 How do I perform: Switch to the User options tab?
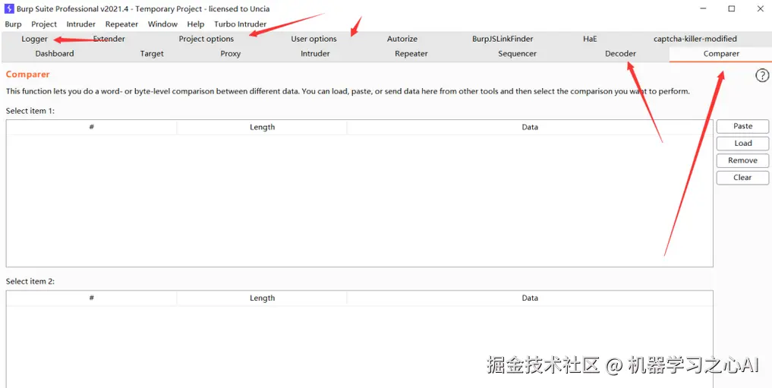(x=314, y=39)
